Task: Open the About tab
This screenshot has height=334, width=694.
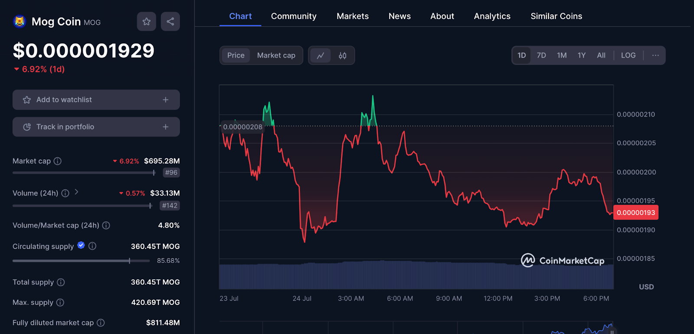Action: tap(442, 16)
